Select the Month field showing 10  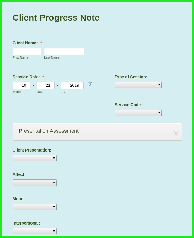pos(21,85)
